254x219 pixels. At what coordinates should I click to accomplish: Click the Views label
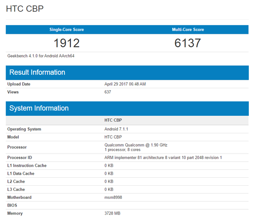[x=13, y=92]
